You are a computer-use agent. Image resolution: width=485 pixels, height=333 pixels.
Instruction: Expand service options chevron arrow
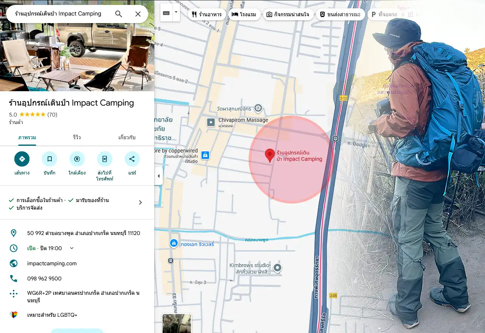pos(140,202)
